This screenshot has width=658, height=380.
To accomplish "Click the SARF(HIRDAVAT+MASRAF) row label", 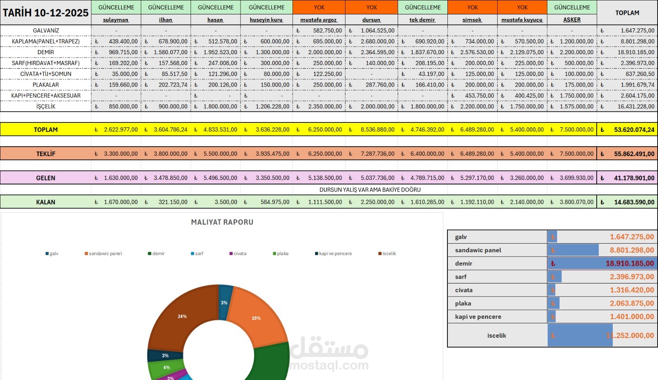I will click(46, 63).
